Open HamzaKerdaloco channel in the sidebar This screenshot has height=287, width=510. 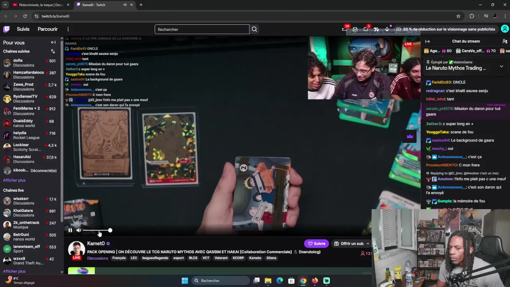point(30,75)
